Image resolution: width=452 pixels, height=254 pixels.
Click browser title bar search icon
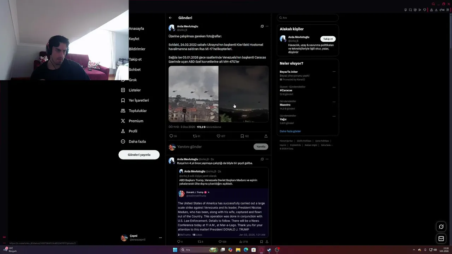pos(433,4)
